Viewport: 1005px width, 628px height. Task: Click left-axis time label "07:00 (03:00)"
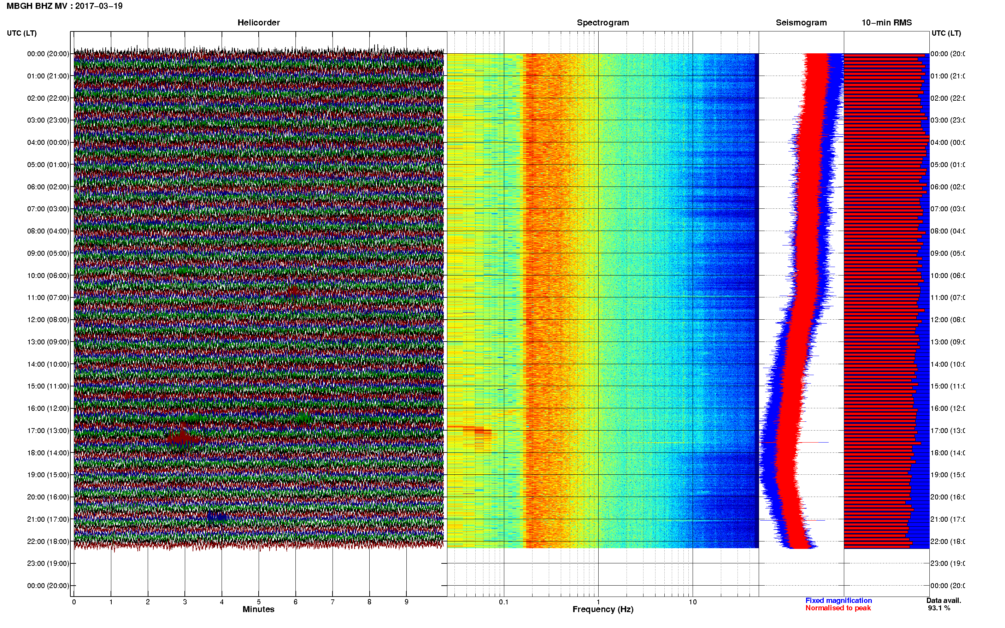[48, 208]
